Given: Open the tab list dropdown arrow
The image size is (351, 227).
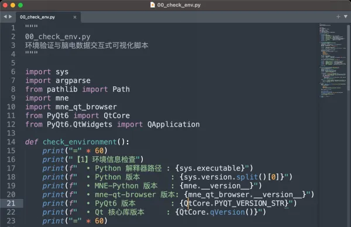Looking at the screenshot, I should 346,16.
